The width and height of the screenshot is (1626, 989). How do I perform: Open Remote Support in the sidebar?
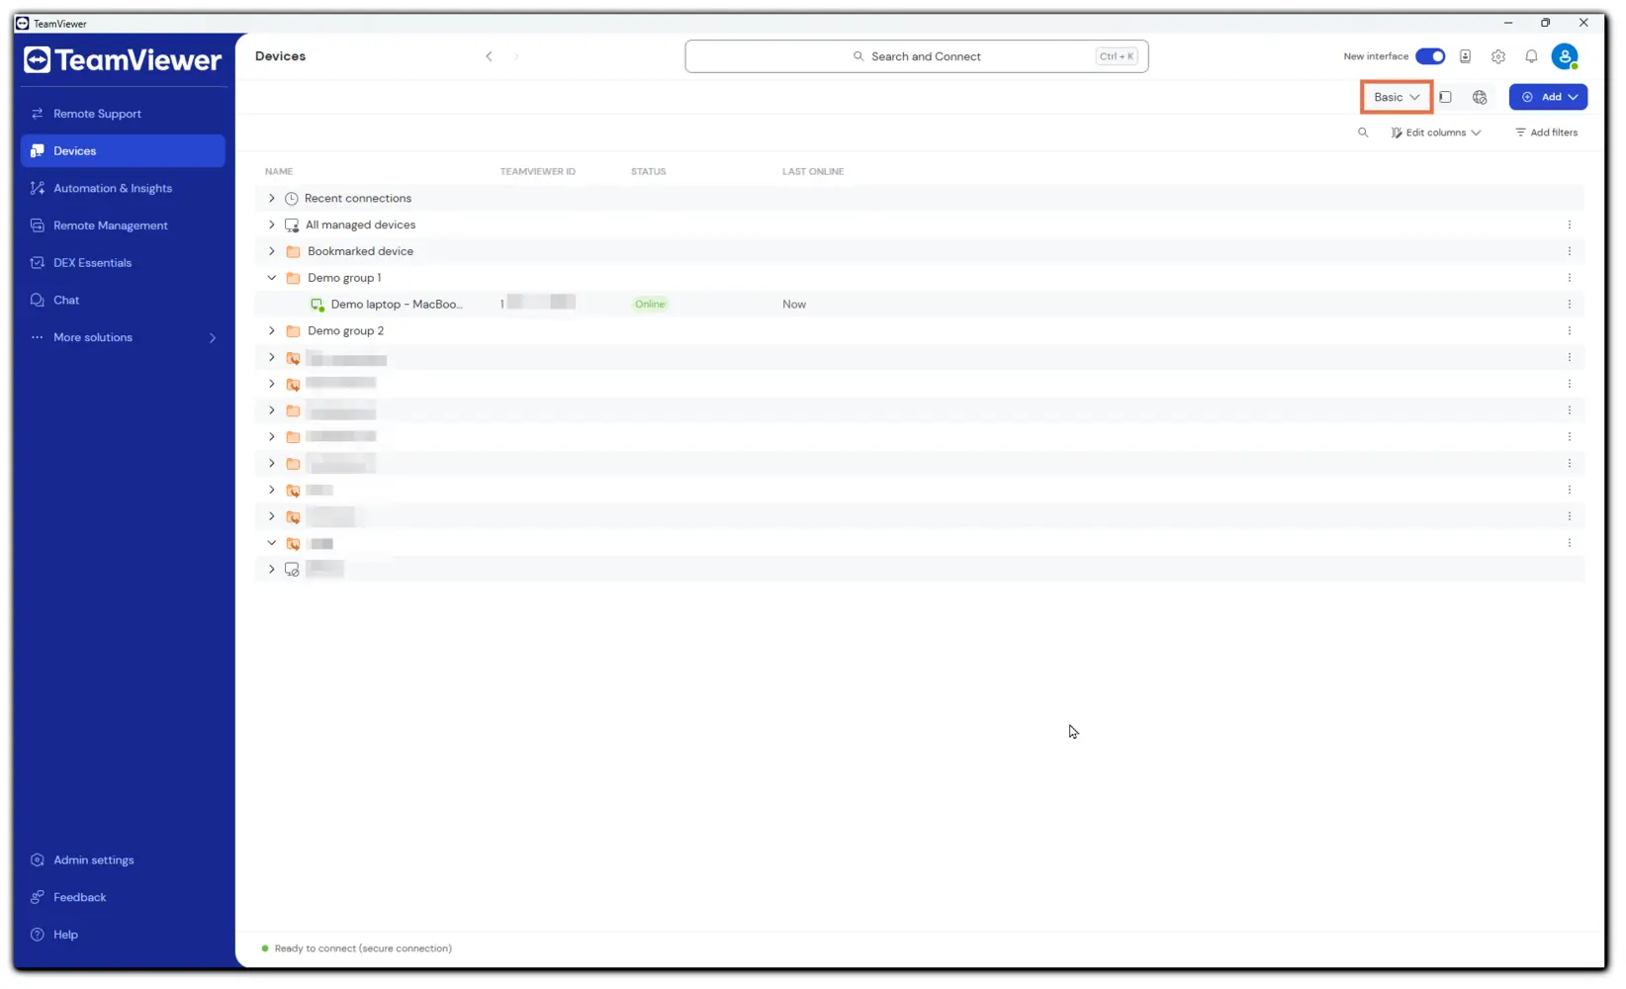[123, 114]
